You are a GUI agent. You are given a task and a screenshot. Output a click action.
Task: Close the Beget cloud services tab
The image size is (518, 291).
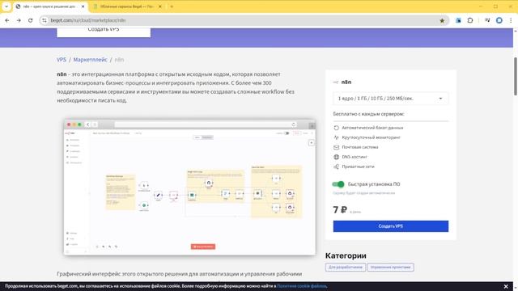(160, 6)
